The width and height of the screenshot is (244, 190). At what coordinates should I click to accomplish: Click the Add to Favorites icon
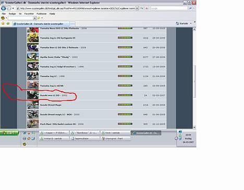[x=8, y=23]
